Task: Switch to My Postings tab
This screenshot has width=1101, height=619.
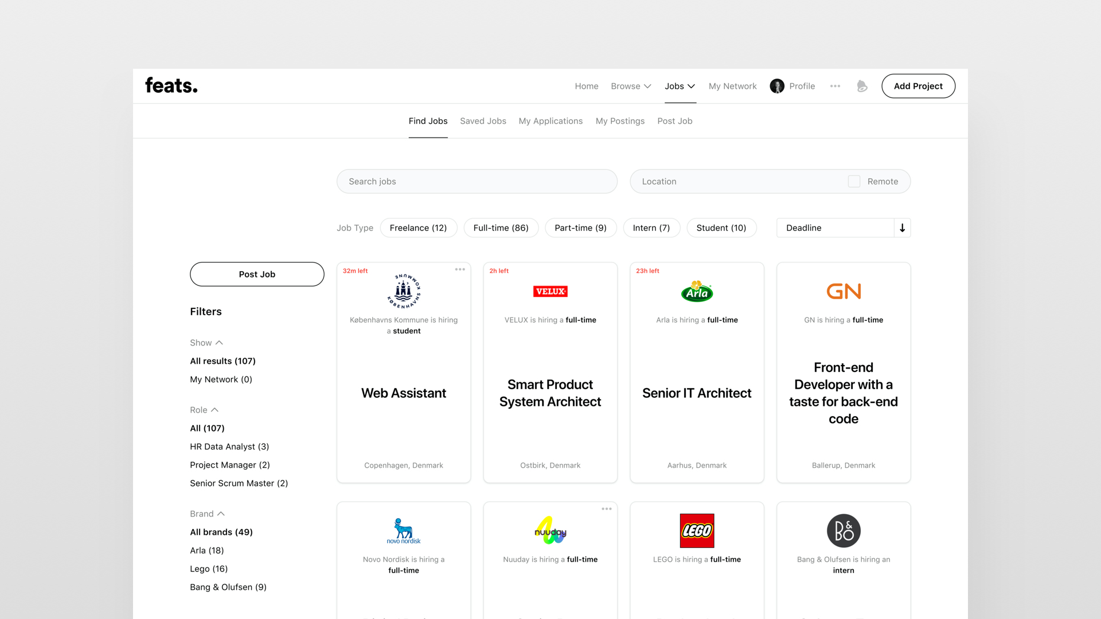Action: click(620, 121)
